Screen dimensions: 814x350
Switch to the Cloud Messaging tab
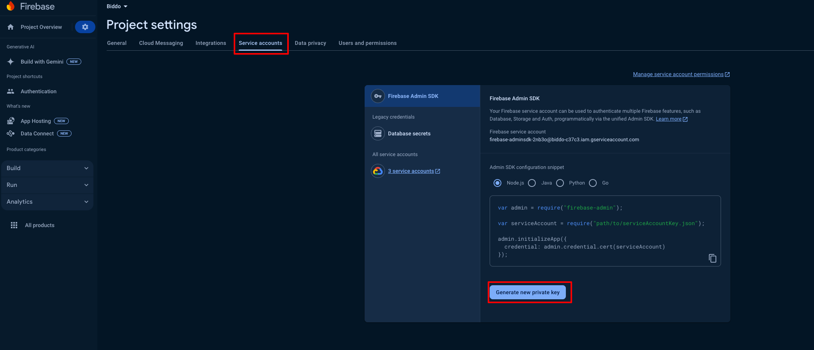tap(161, 43)
